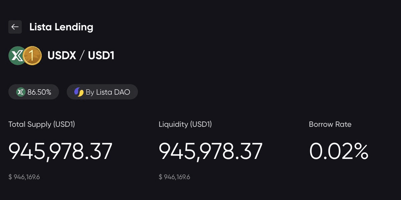Click dollar value under Liquidity
The image size is (401, 200).
pyautogui.click(x=174, y=177)
